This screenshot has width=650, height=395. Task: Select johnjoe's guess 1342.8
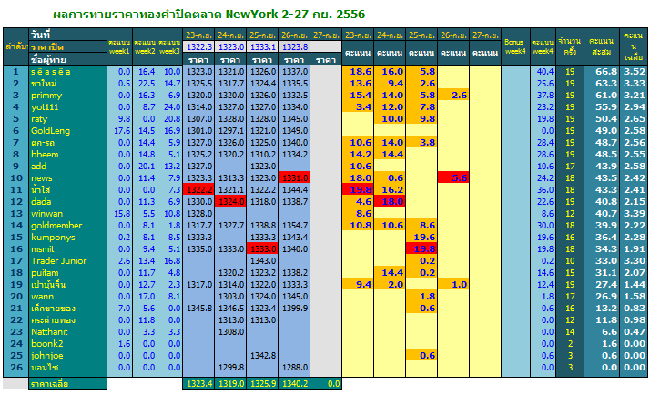click(x=263, y=356)
